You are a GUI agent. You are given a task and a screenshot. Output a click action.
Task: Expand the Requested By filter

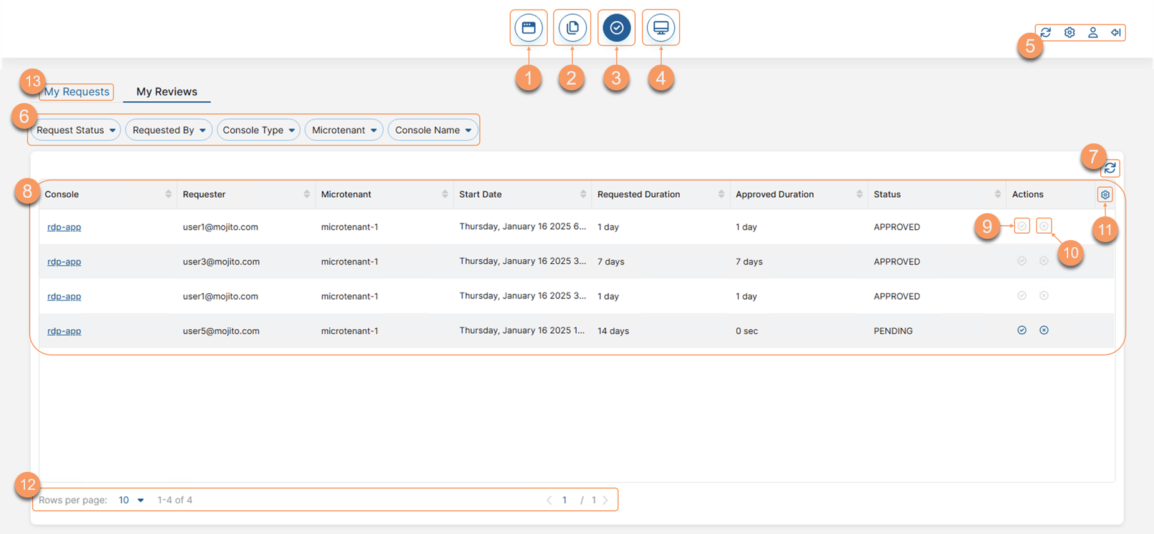(169, 130)
